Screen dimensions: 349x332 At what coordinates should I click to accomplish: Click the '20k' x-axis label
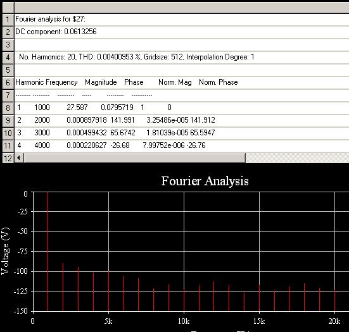pyautogui.click(x=334, y=321)
